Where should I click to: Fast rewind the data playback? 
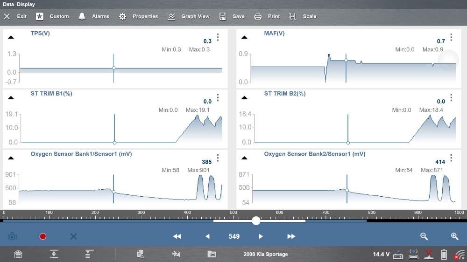point(177,236)
